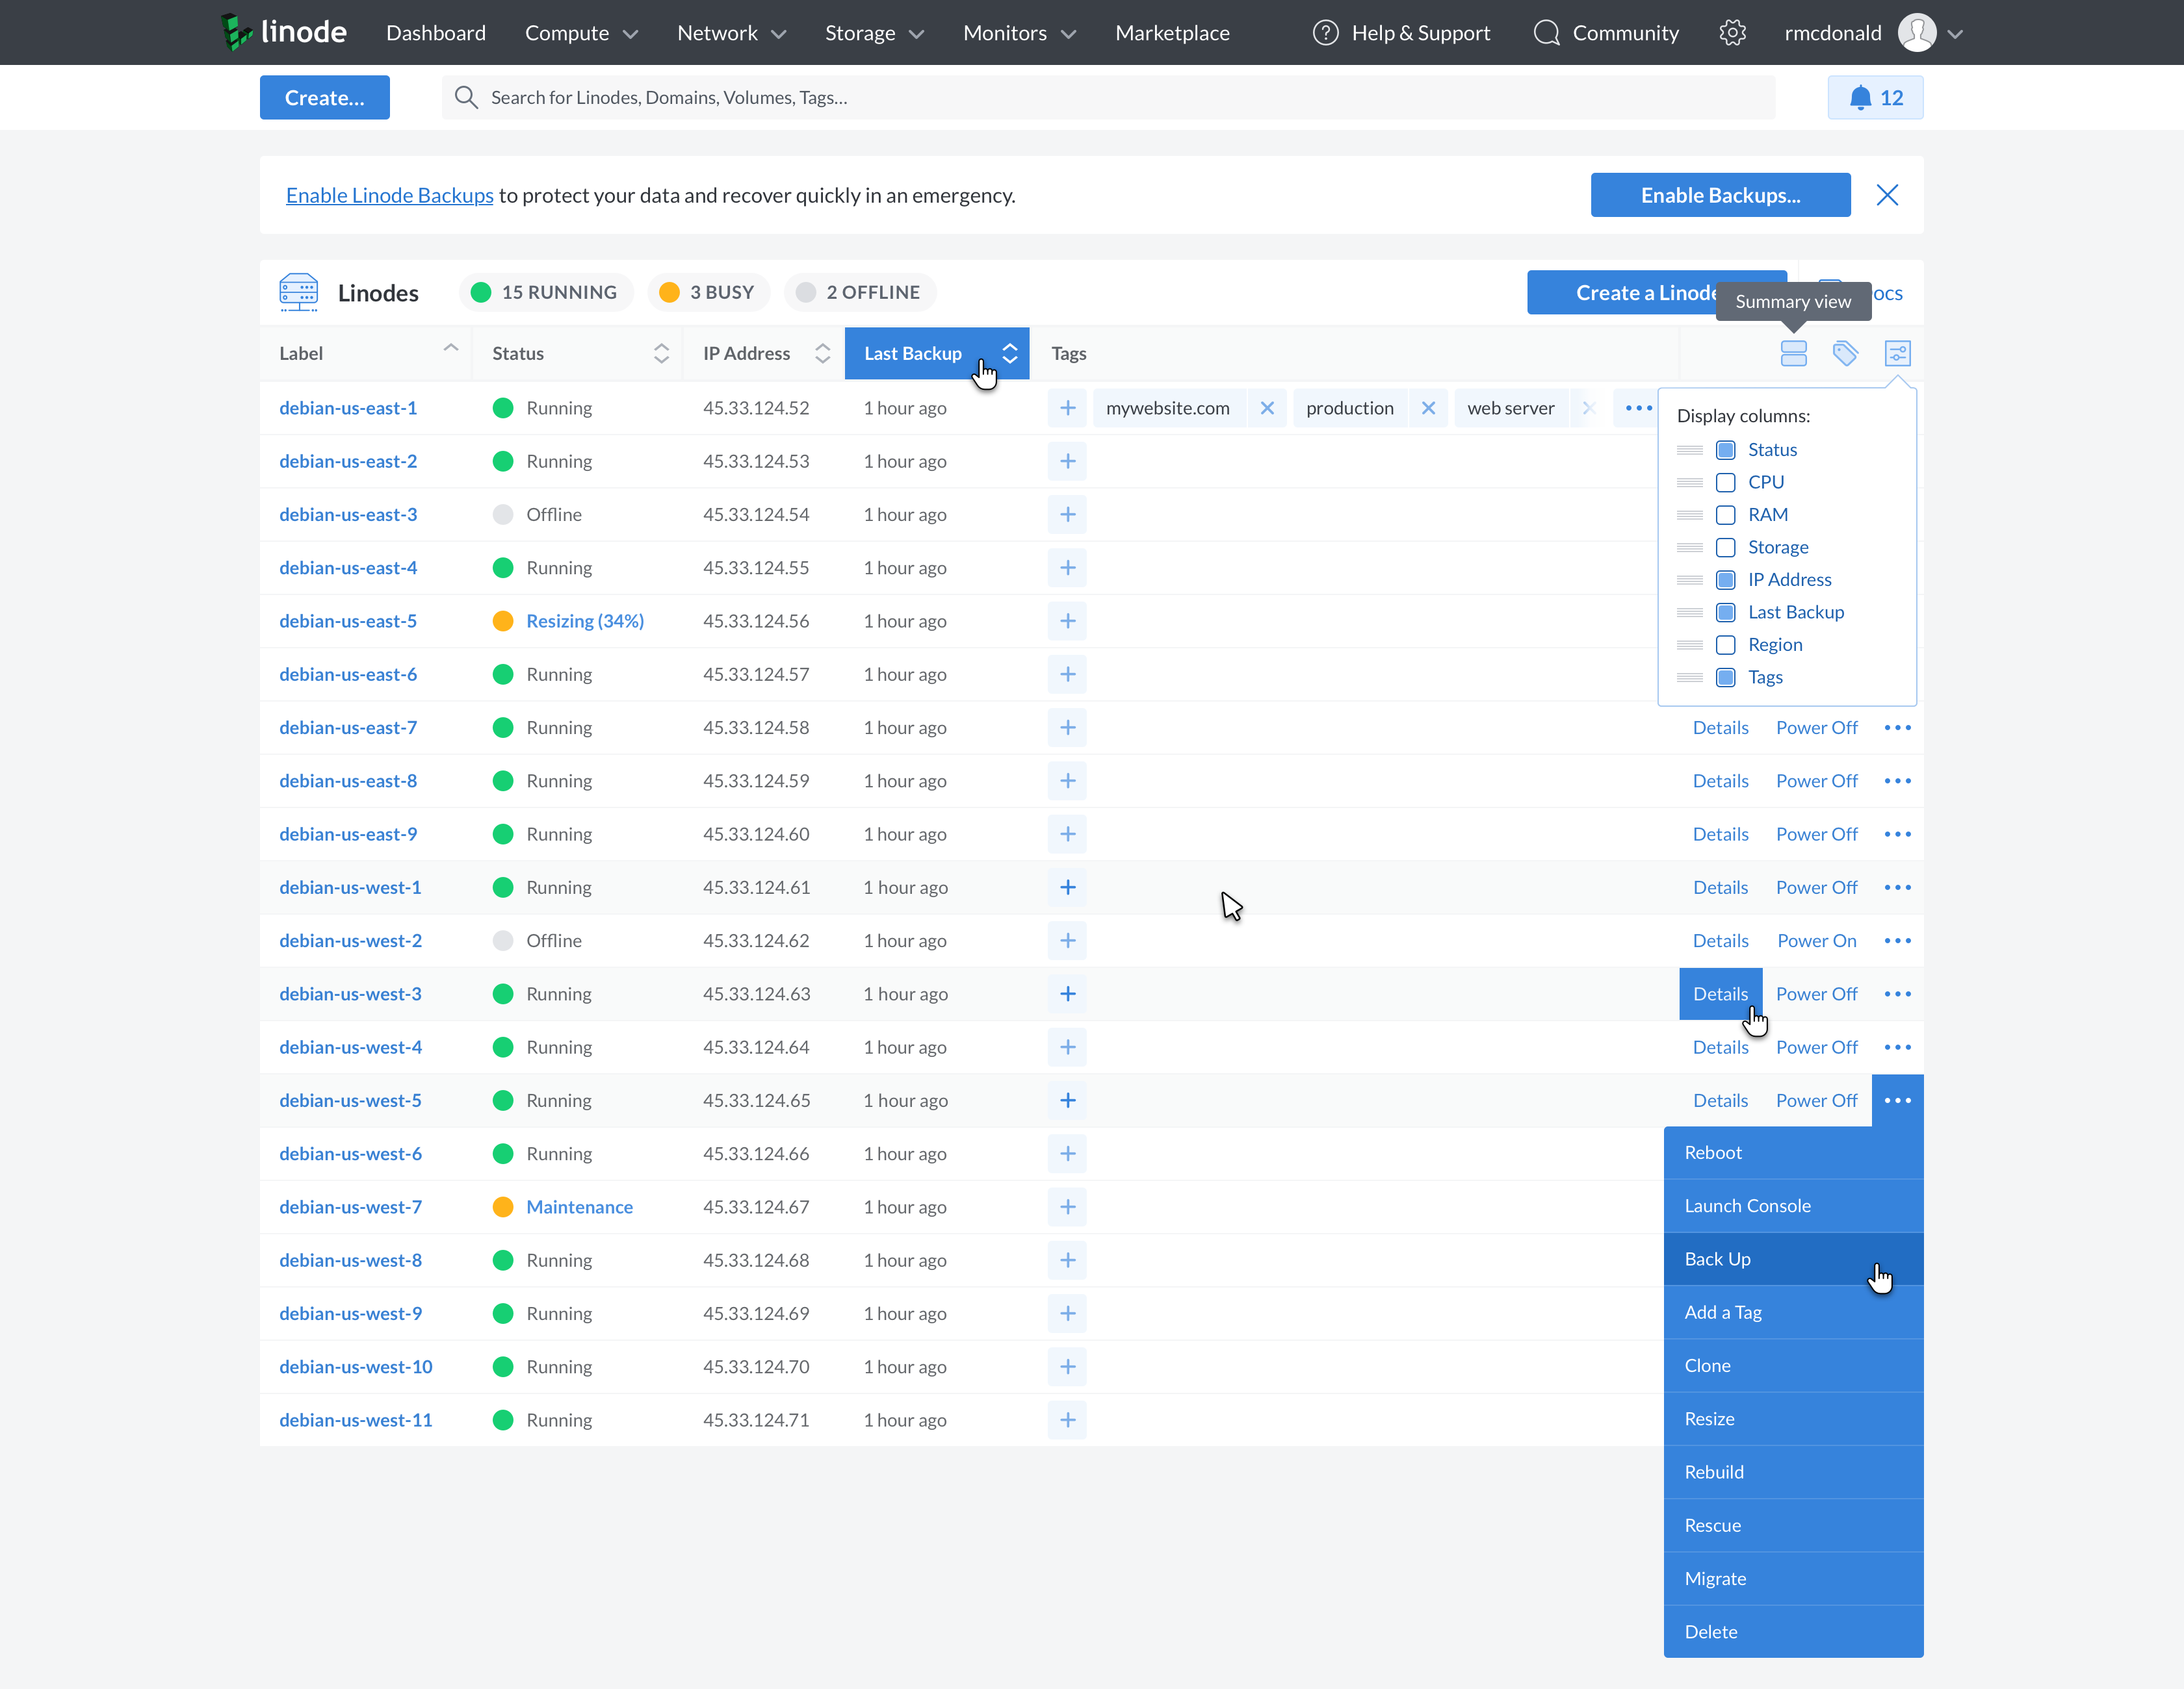Add tag plus icon for debian-us-west-11
2184x1689 pixels.
click(x=1068, y=1420)
